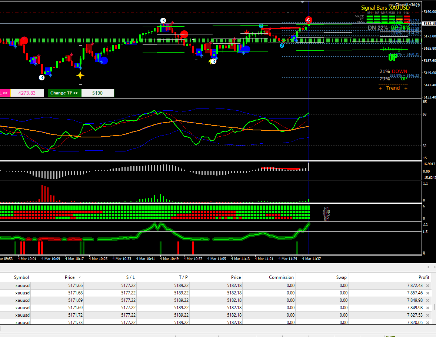436x337 pixels.
Task: Close the order with profit 7 827.53
Action: click(427, 315)
